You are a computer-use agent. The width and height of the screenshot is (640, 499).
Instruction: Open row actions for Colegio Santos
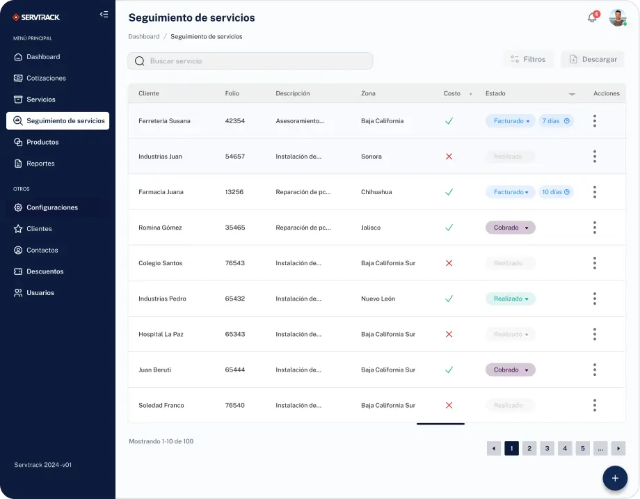click(x=594, y=263)
